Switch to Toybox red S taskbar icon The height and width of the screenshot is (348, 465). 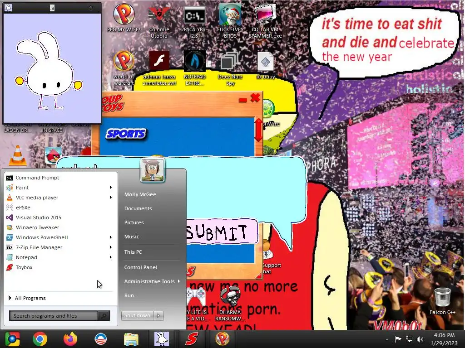point(192,339)
